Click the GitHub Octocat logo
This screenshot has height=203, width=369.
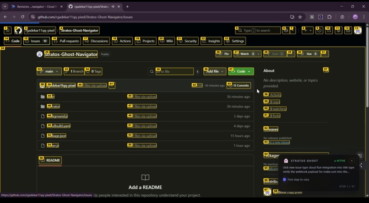coord(18,30)
